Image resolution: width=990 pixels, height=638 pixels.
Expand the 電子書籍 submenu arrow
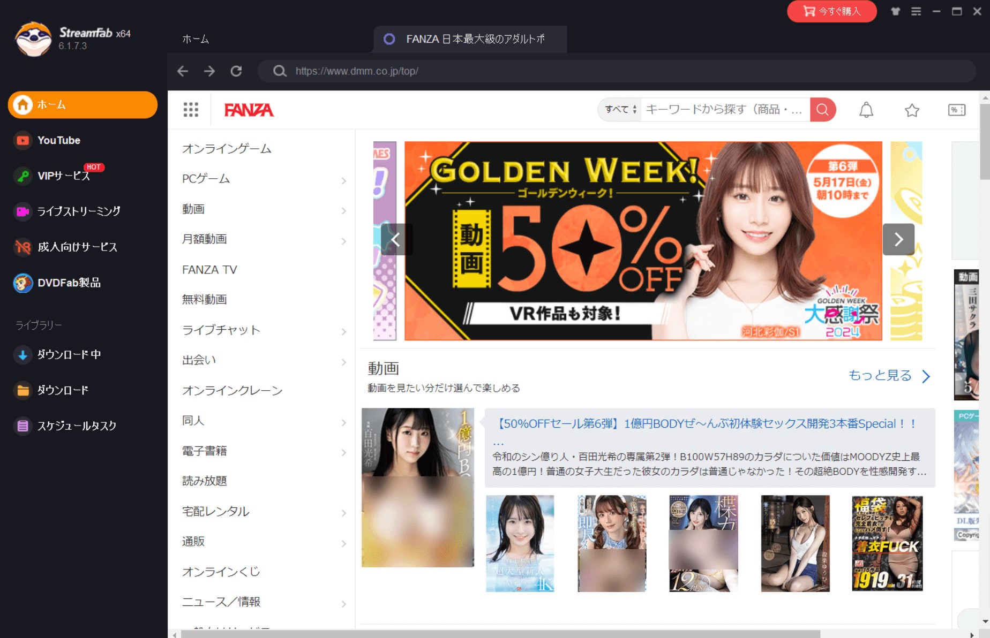click(x=344, y=453)
